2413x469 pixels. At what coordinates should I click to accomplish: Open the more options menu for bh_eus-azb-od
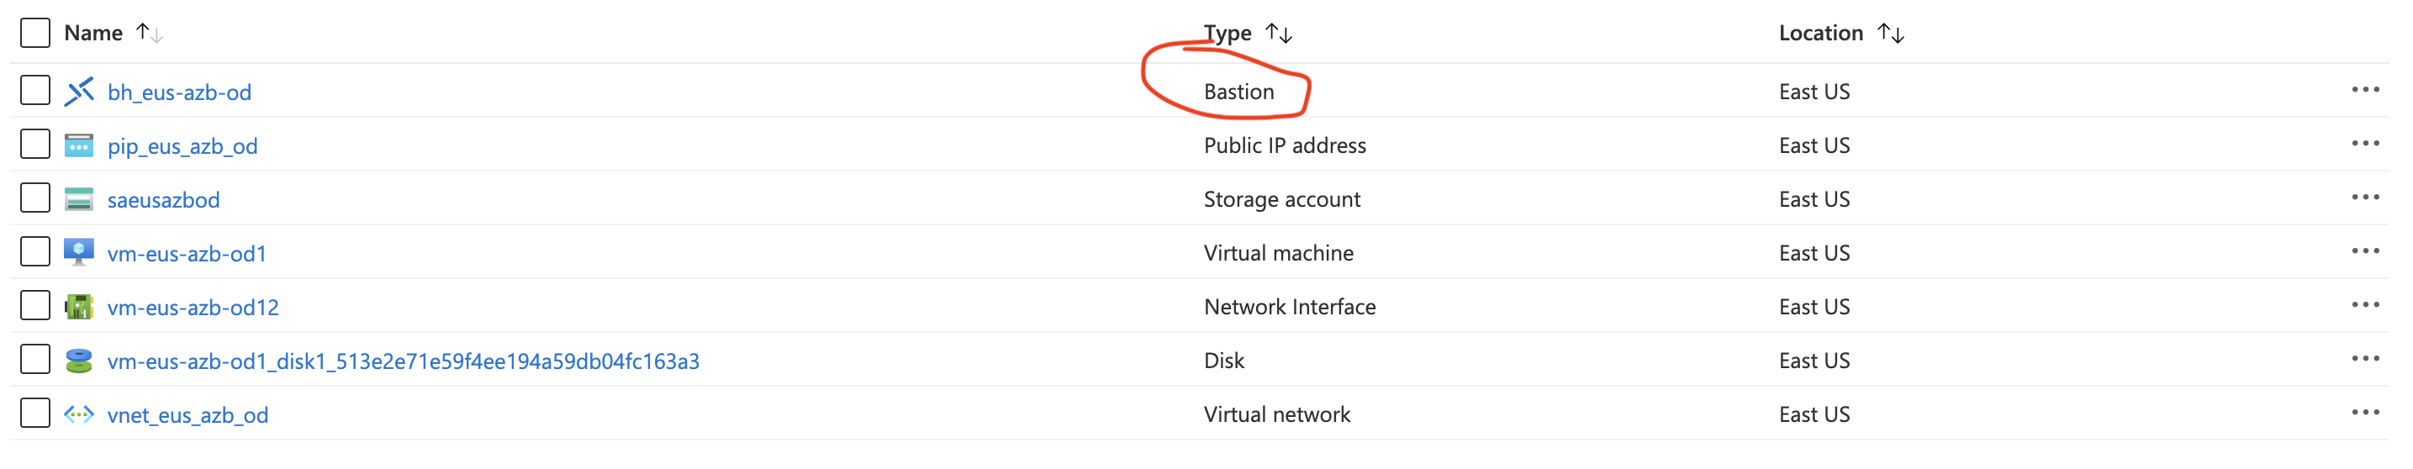click(2364, 90)
